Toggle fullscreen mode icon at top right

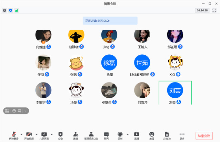[x=214, y=10]
